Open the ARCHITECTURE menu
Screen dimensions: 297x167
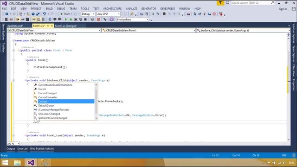(x=112, y=9)
